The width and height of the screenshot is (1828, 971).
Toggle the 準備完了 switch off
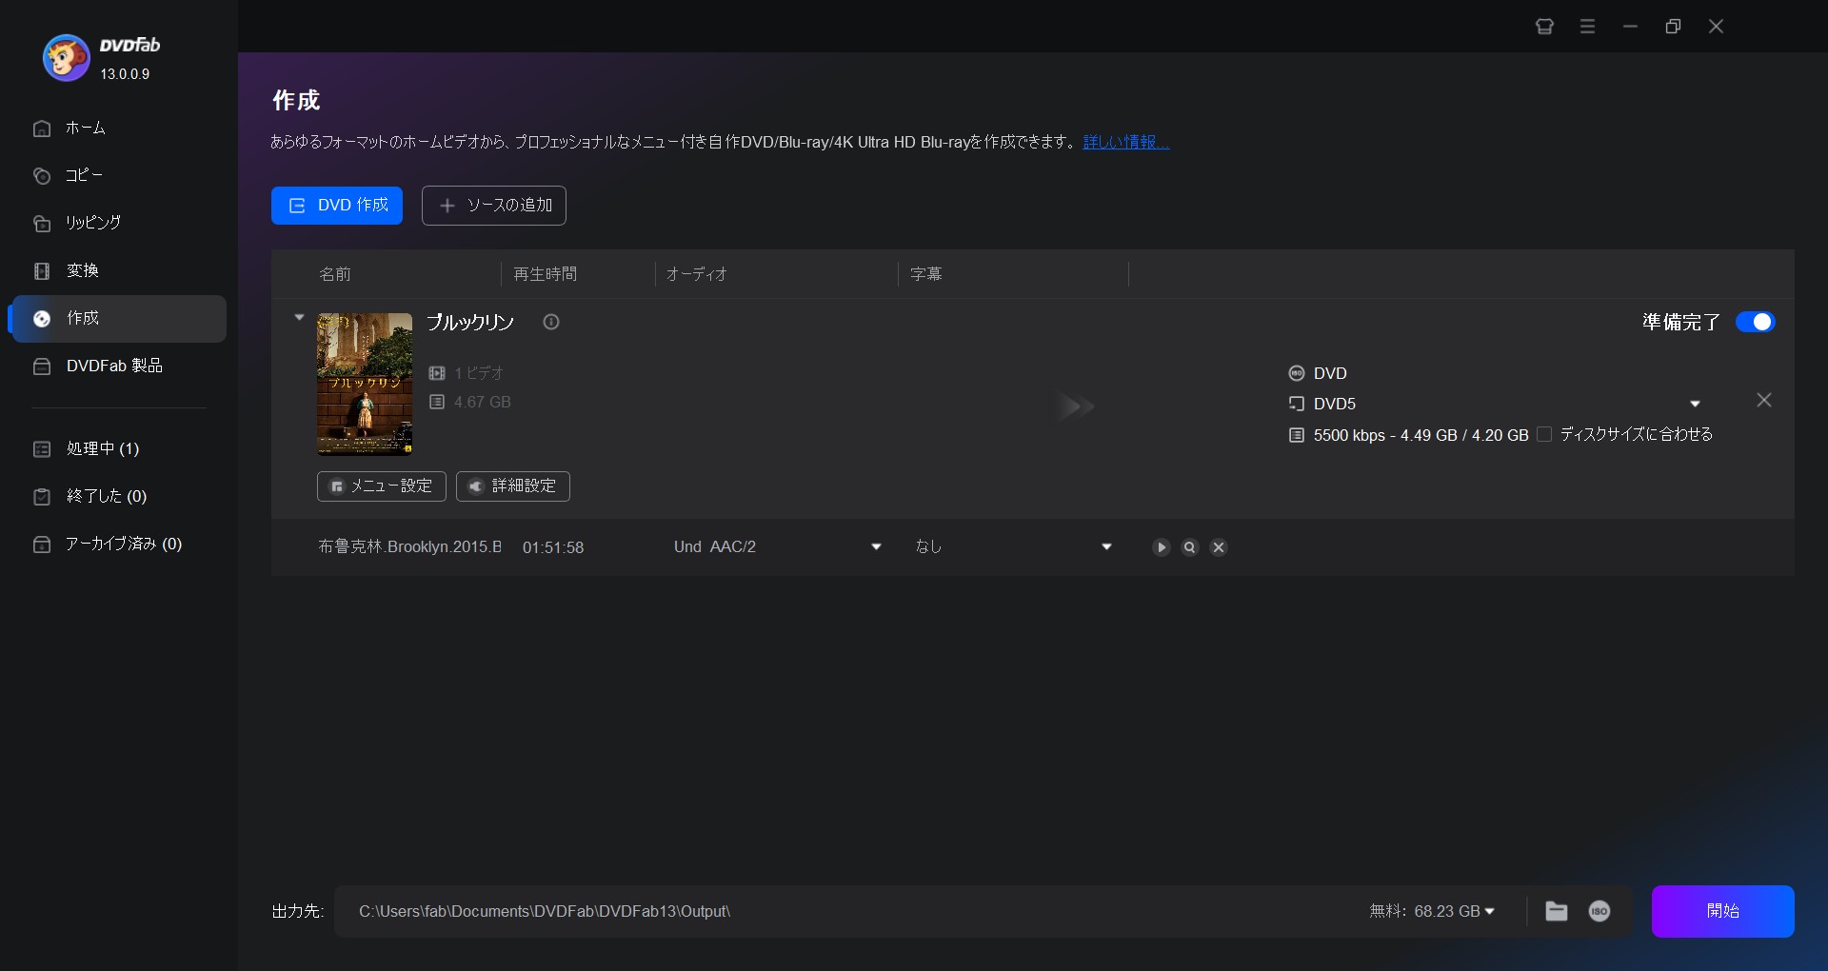1755,322
